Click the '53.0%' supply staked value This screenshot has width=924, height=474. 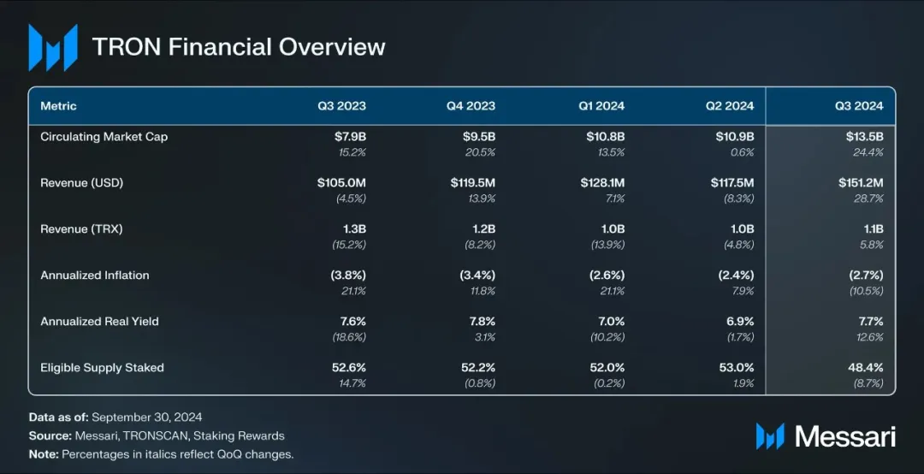pyautogui.click(x=737, y=368)
